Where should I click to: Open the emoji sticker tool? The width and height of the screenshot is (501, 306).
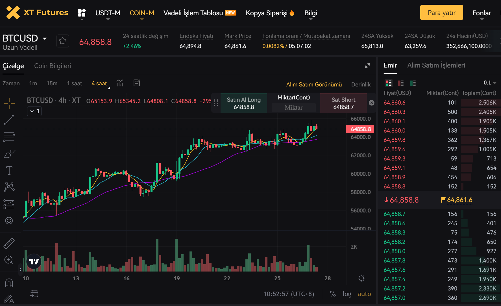(9, 221)
